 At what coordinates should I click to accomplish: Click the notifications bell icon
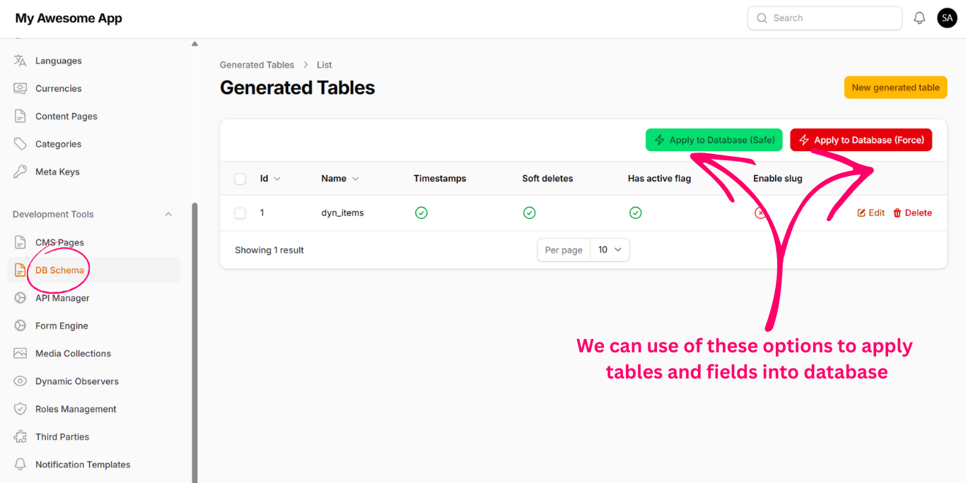click(919, 18)
